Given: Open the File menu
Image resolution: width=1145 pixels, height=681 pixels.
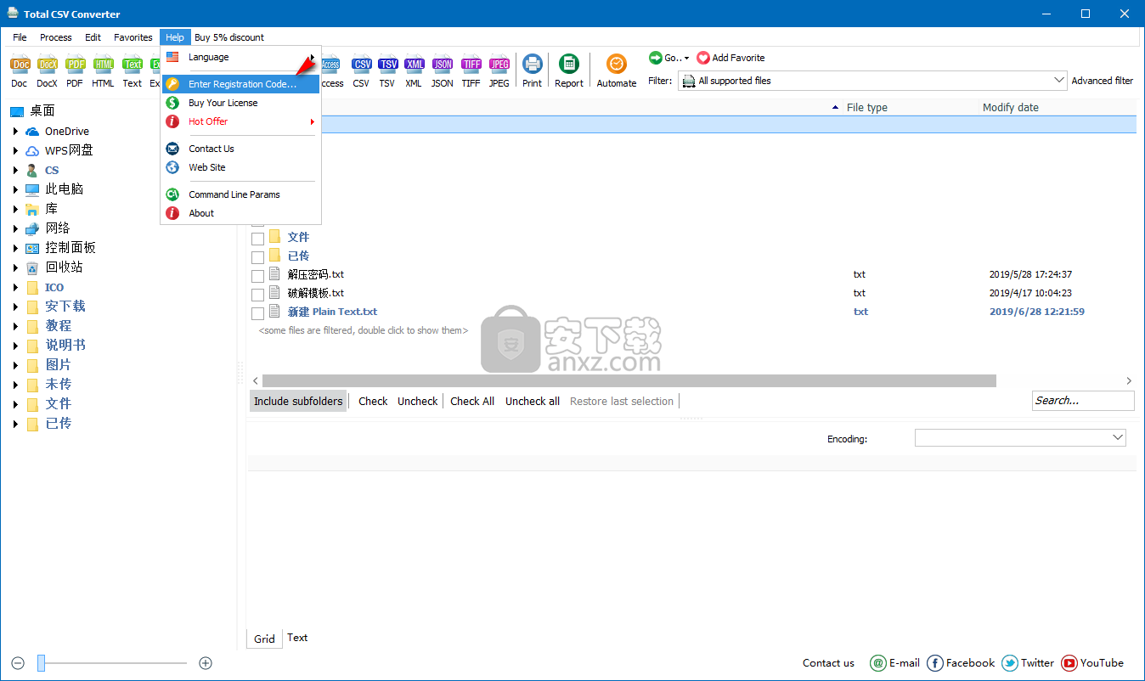Looking at the screenshot, I should coord(20,37).
